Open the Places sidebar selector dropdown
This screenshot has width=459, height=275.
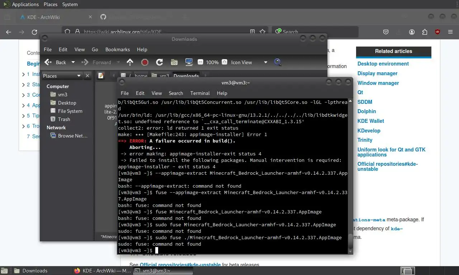click(x=62, y=76)
